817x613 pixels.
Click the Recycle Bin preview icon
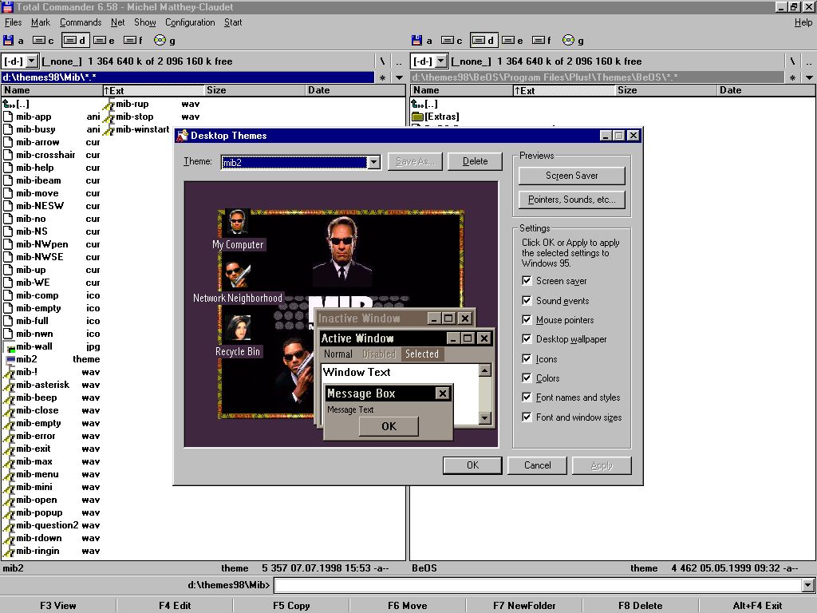[237, 329]
